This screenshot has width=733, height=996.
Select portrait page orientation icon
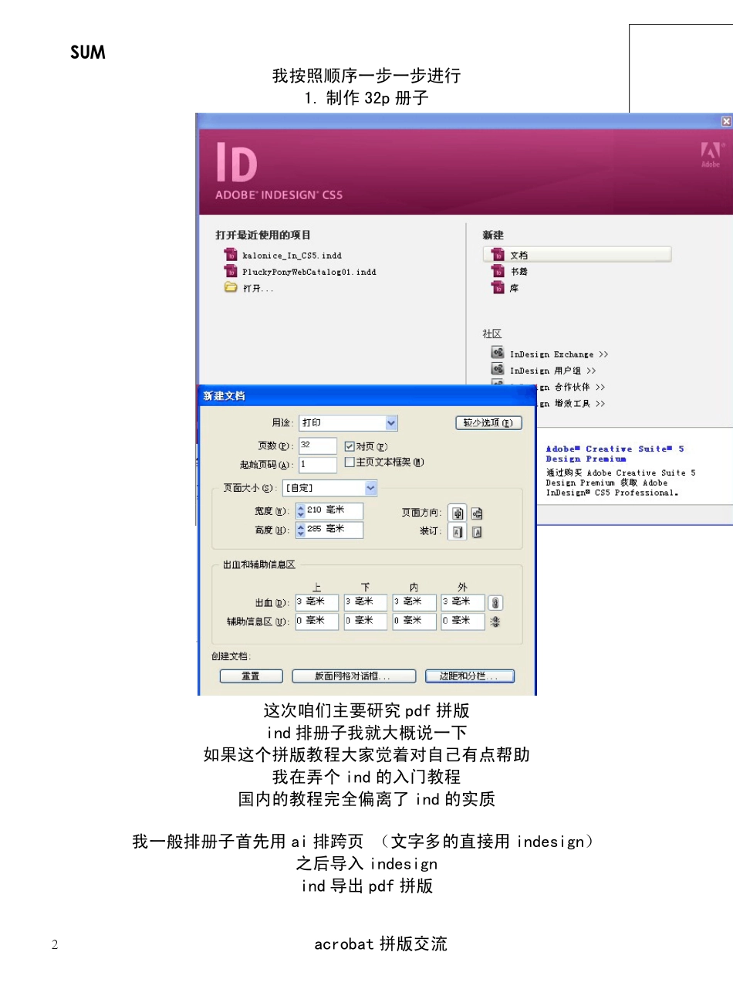tap(458, 513)
